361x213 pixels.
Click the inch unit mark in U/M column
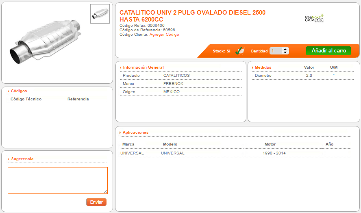tap(334, 75)
